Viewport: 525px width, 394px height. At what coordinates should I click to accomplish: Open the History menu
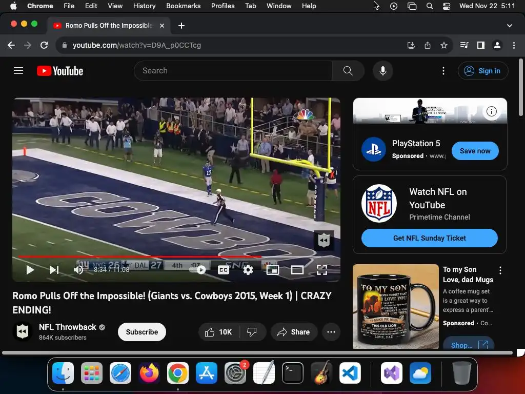tap(144, 6)
